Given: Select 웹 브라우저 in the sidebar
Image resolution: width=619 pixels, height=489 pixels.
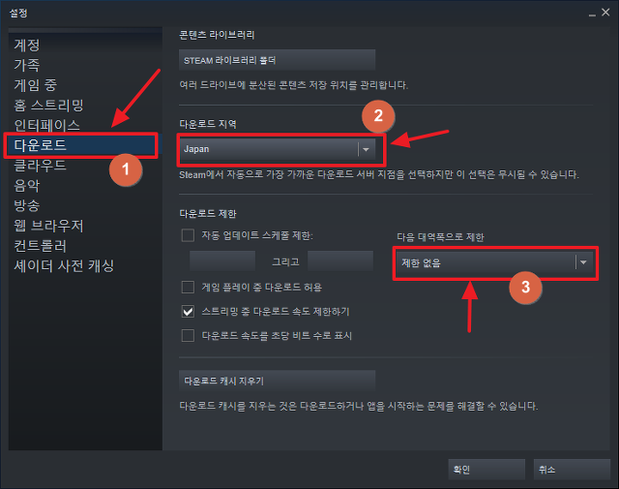Looking at the screenshot, I should (48, 226).
